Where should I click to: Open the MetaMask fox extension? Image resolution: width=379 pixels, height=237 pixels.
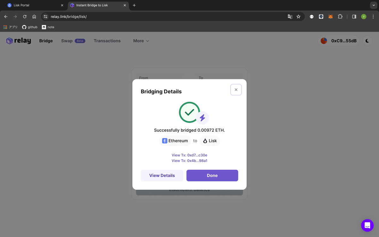click(x=330, y=16)
